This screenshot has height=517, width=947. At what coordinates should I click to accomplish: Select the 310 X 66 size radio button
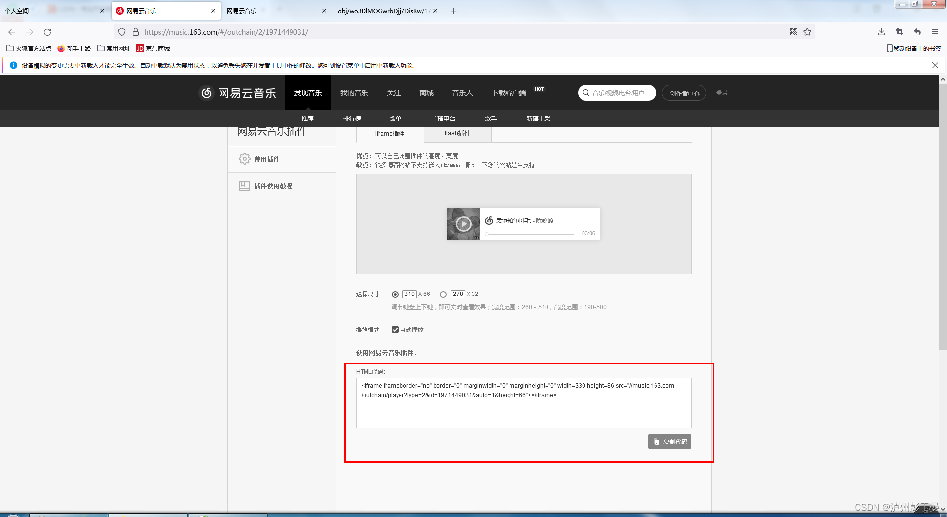click(x=395, y=295)
